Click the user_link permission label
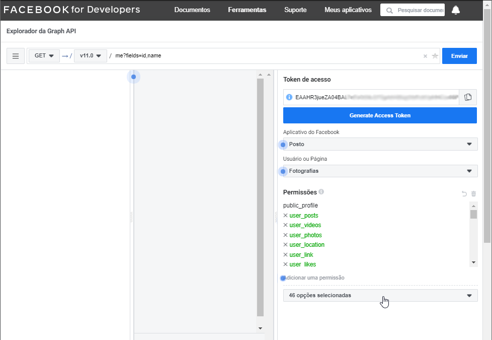Viewport: 492px width, 340px height. [x=301, y=255]
